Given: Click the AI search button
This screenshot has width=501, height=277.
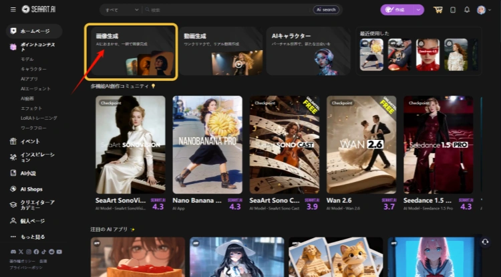Looking at the screenshot, I should 326,10.
